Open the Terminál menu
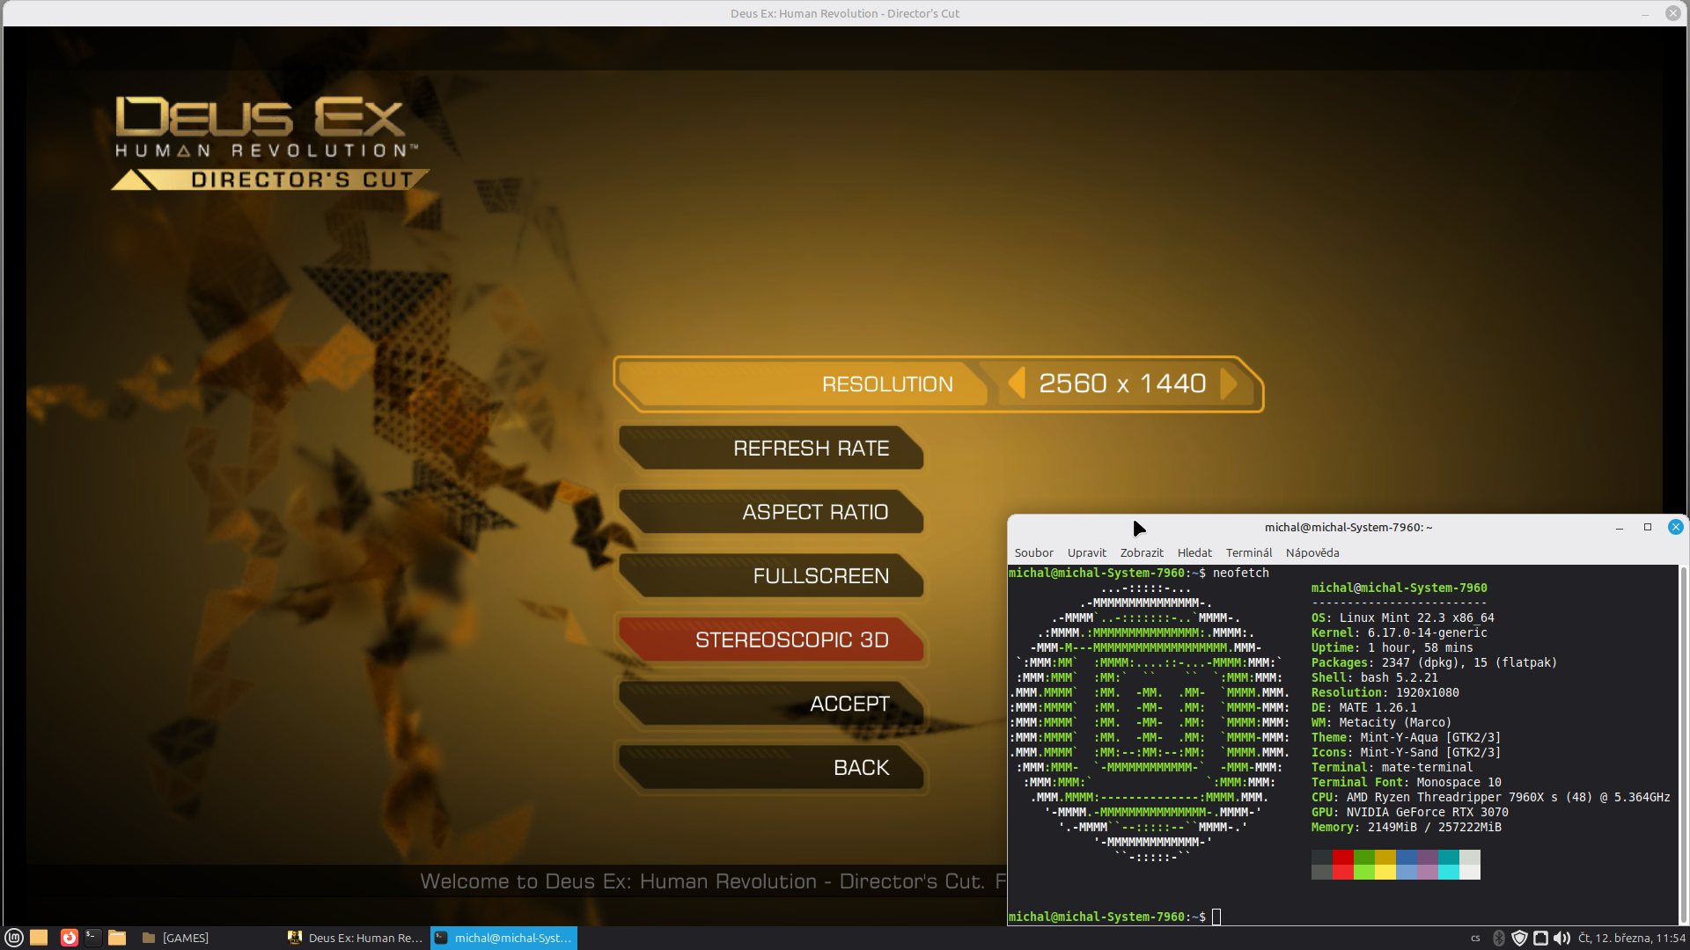1690x950 pixels. [x=1248, y=552]
